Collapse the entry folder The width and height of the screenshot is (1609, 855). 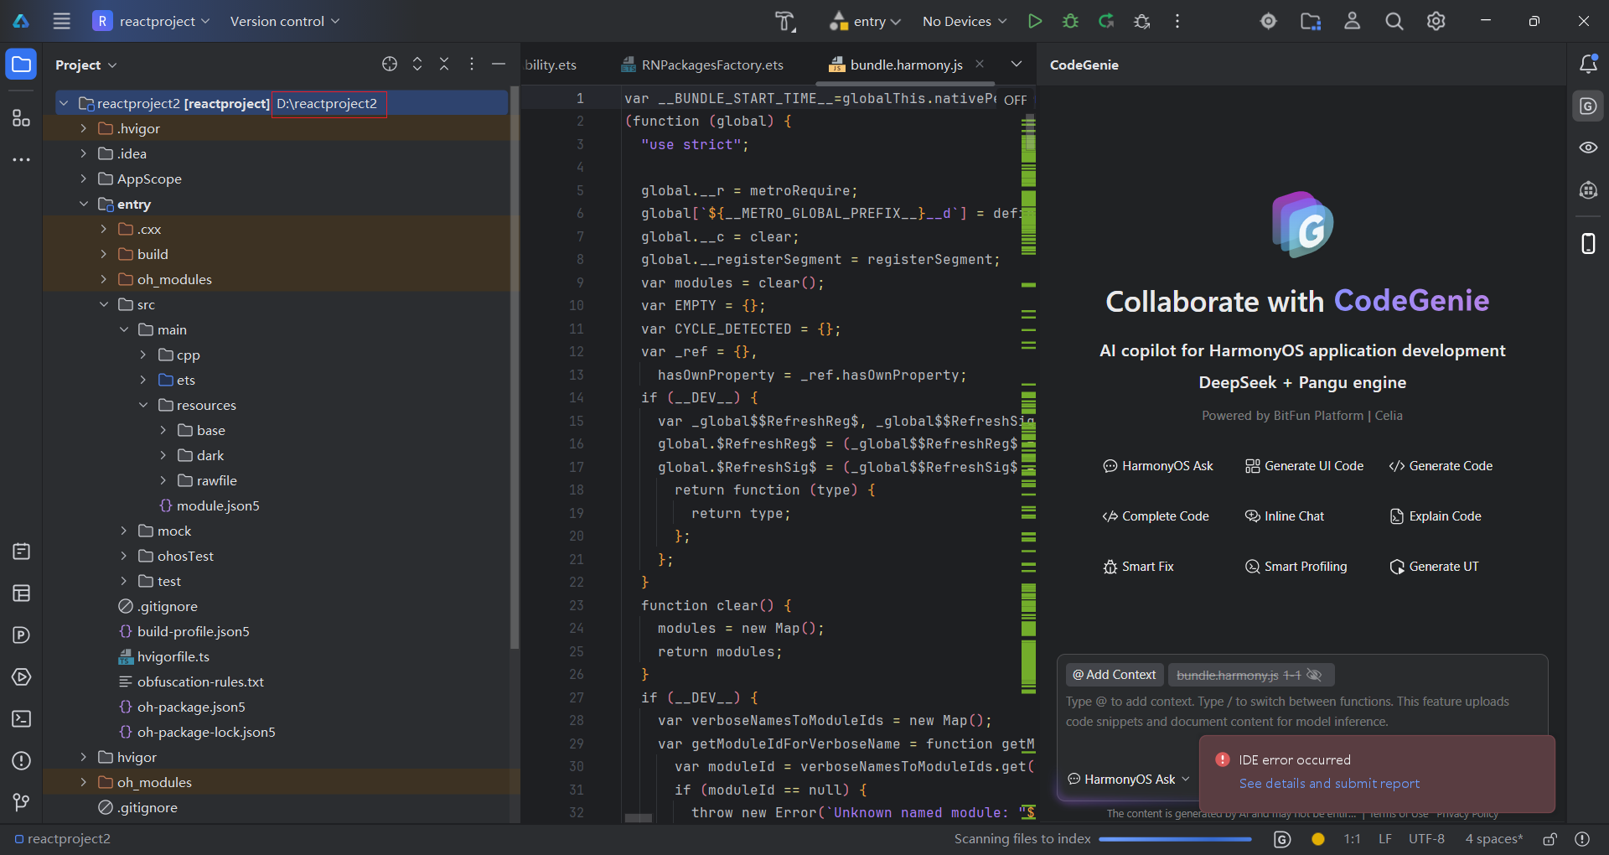[83, 204]
